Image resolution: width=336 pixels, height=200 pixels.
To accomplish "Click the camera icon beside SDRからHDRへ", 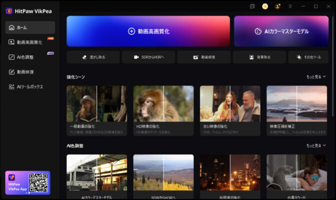I will 136,57.
